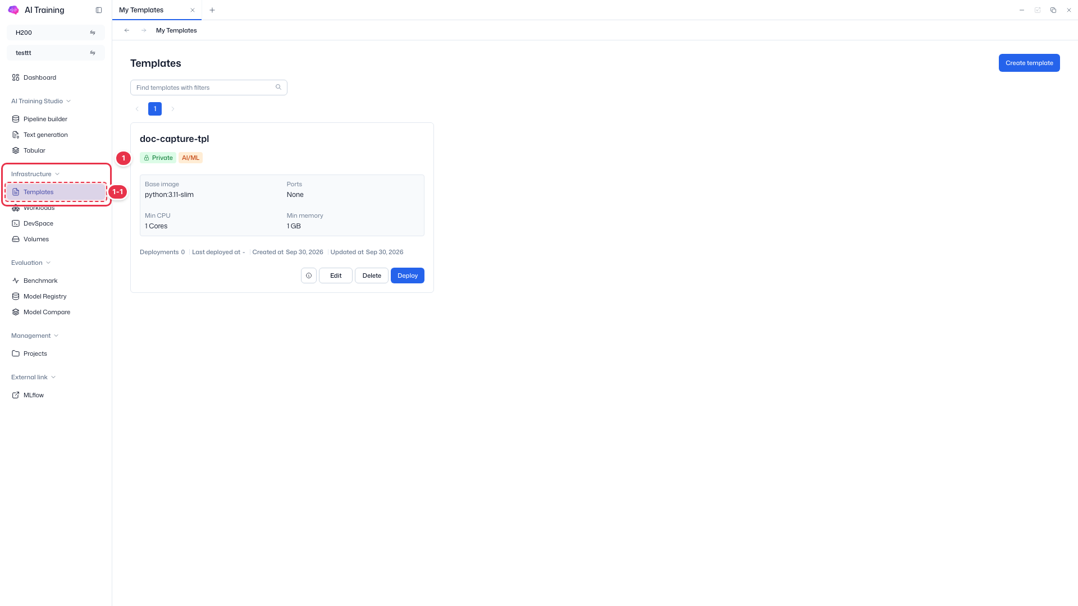Open DevSpace
Screen dimensions: 1078x606
[x=56, y=223]
